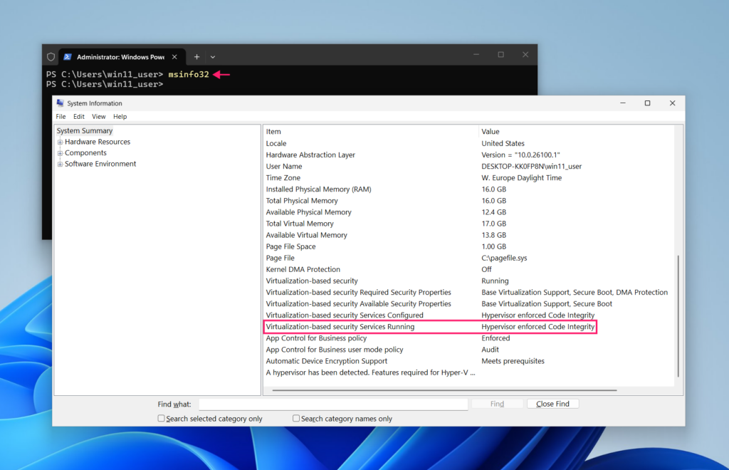Click the msinfo32 command in terminal

click(x=188, y=74)
